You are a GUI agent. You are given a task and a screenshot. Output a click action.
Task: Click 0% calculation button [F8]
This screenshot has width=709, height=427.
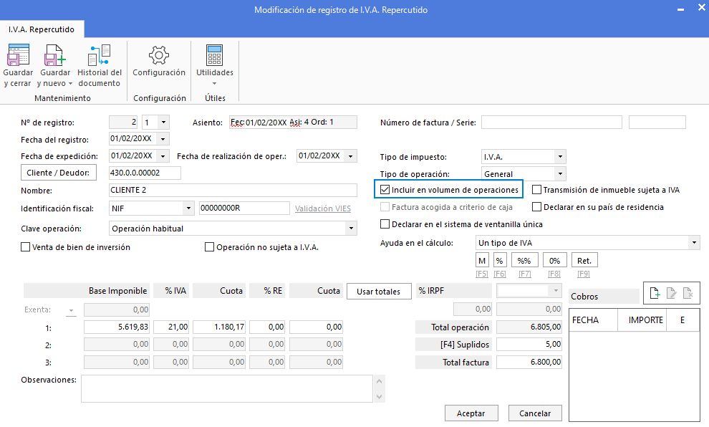click(554, 261)
